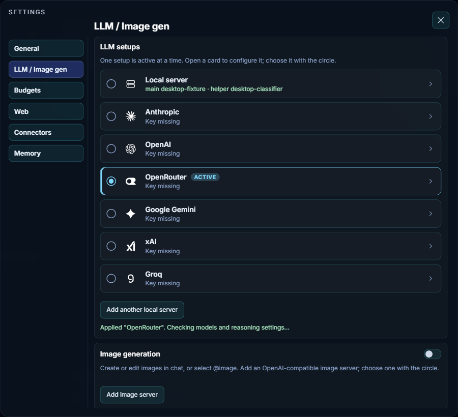This screenshot has width=458, height=417.
Task: Click the Groq logo icon
Action: tap(131, 279)
